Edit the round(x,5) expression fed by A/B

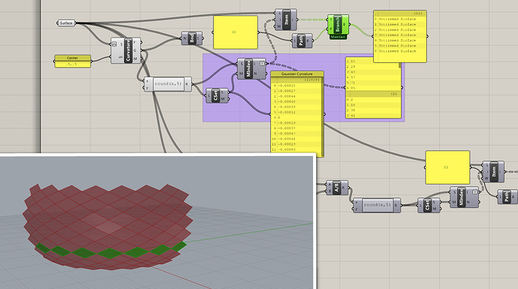click(377, 205)
